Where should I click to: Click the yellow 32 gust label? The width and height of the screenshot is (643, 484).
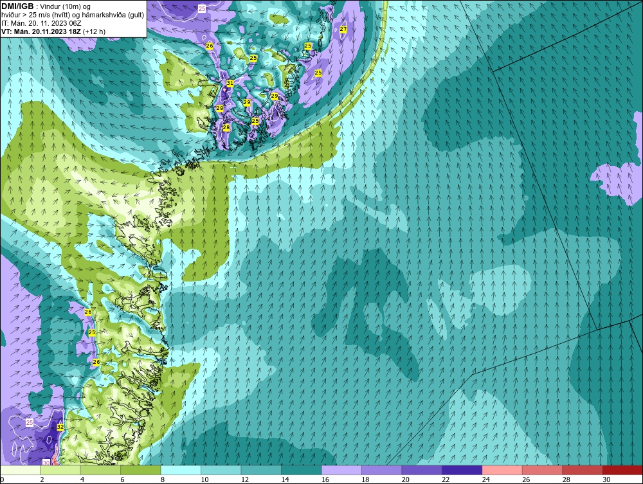coord(60,427)
